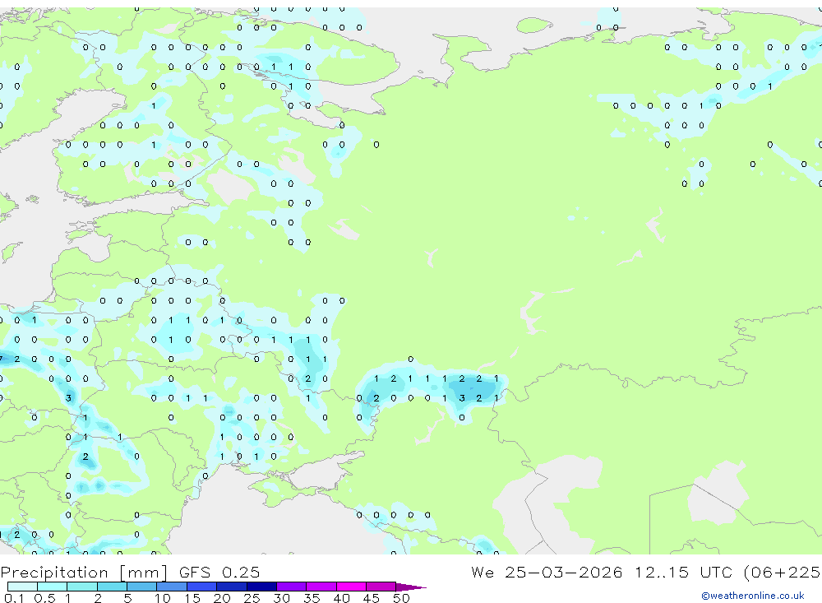Click the "30" legend scale label
Screen dimensions: 822x603
point(281,598)
